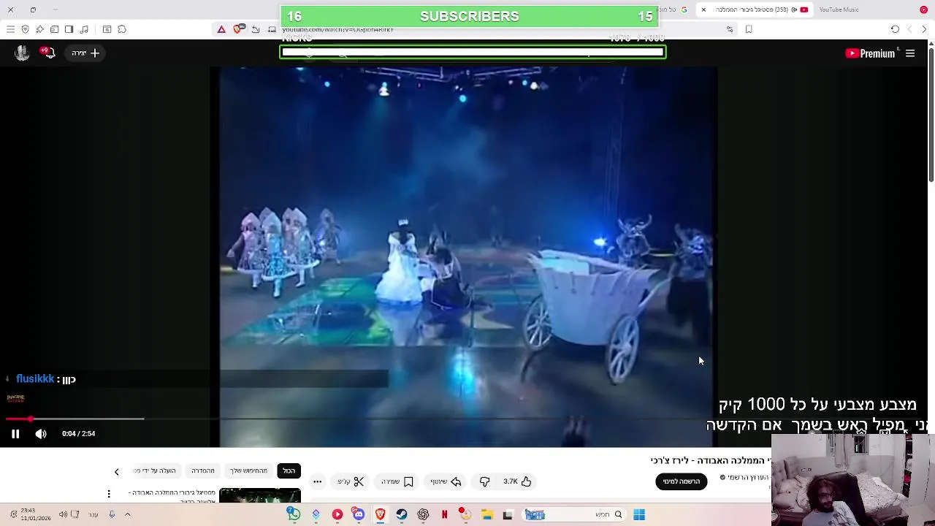Viewport: 935px width, 526px height.
Task: Toggle the microphone icon in system tray
Action: pyautogui.click(x=112, y=515)
